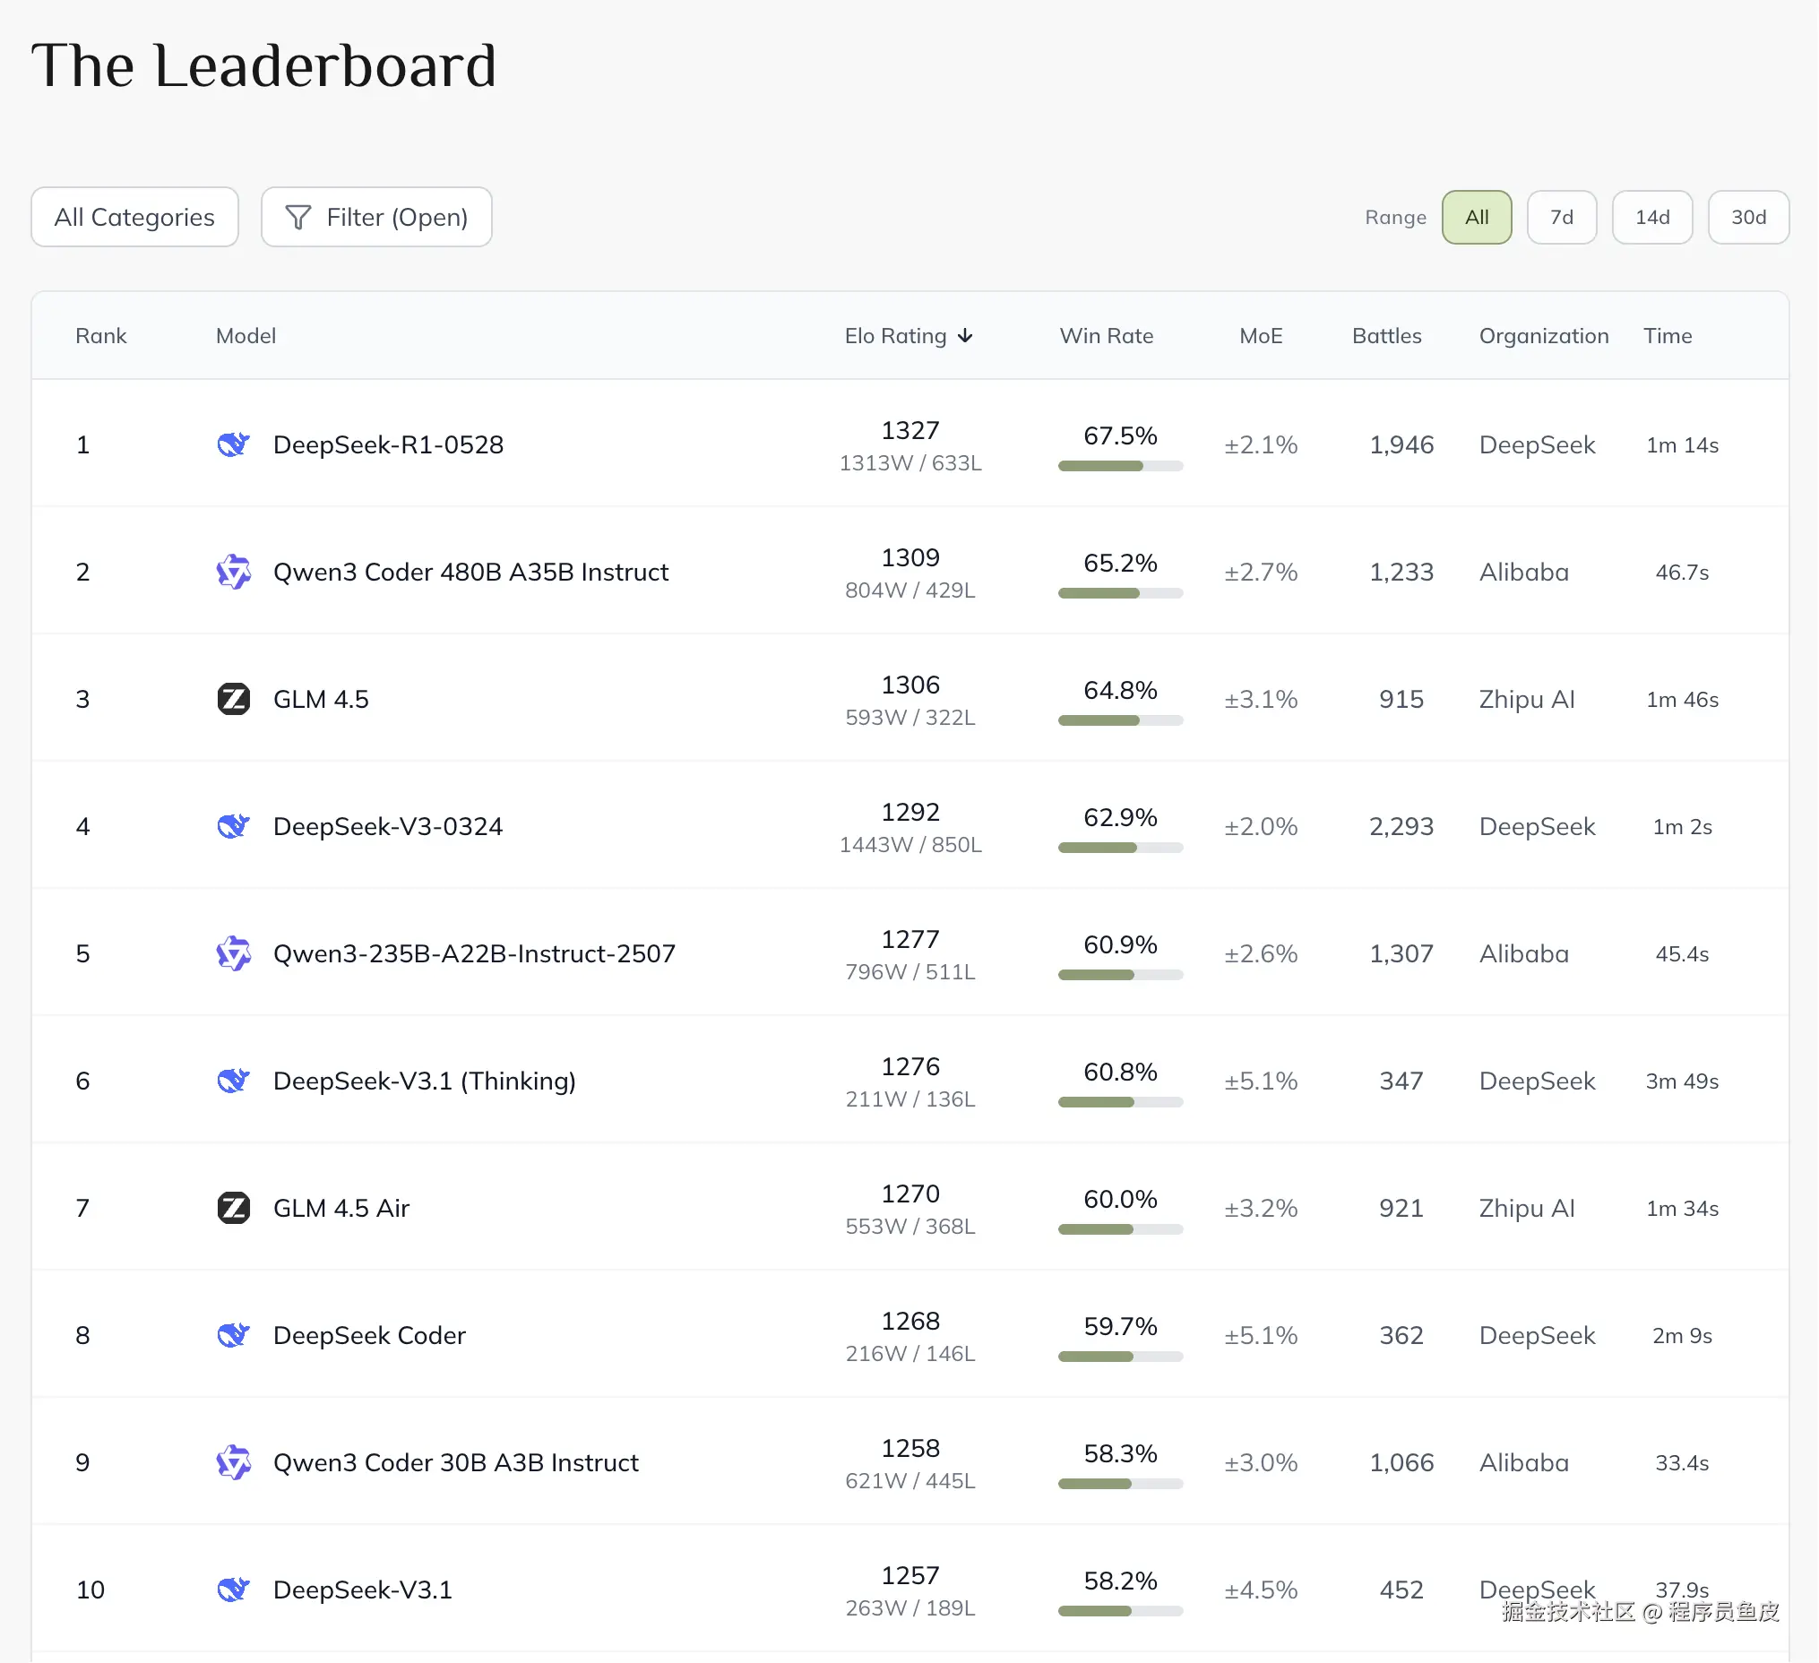Click the Qwen logo beside Qwen3-235B-A22B-Instruct-2507
The height and width of the screenshot is (1663, 1819).
pyautogui.click(x=233, y=953)
